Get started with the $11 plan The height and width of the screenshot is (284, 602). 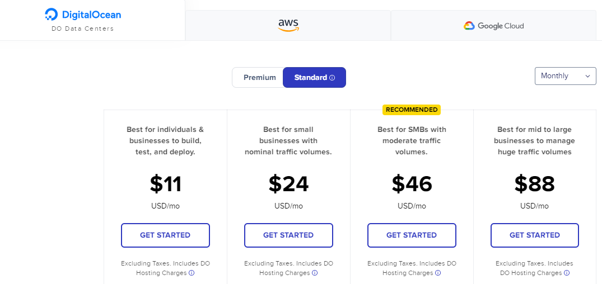(x=165, y=235)
